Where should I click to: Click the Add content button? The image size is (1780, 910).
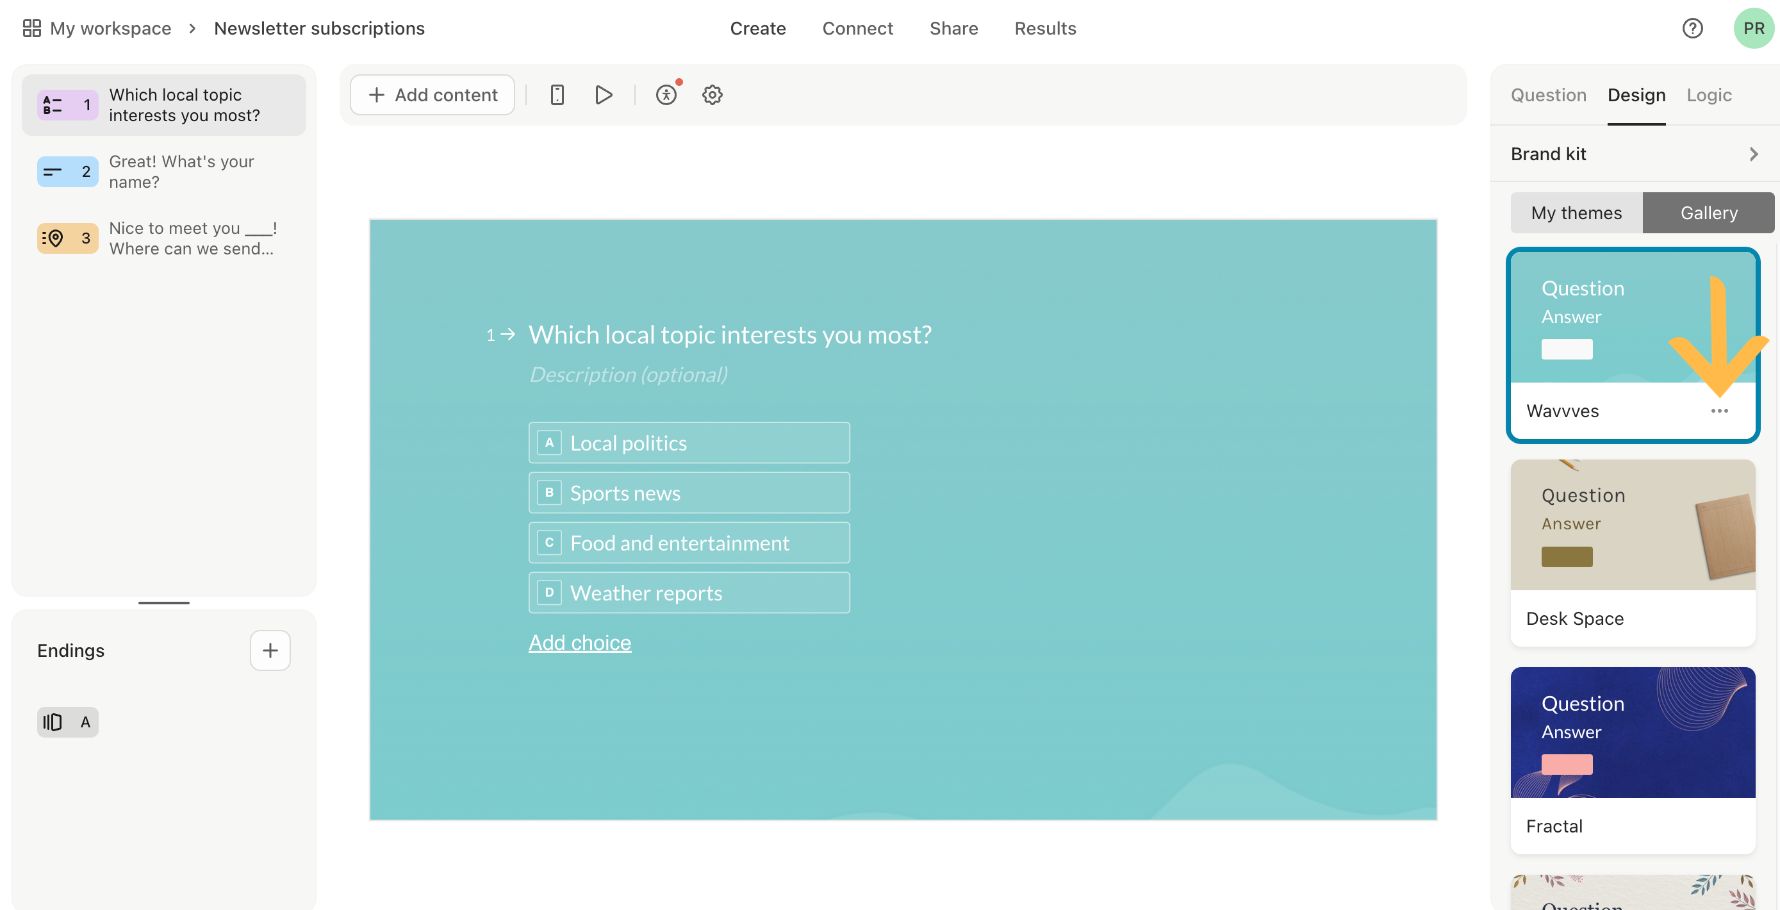pos(433,95)
